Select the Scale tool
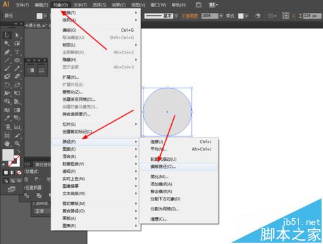 (x=17, y=85)
